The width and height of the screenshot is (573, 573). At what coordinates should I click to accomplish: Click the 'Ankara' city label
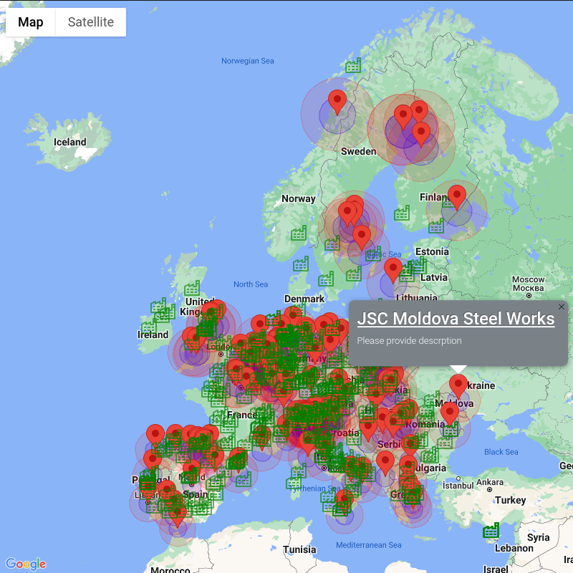pos(490,482)
